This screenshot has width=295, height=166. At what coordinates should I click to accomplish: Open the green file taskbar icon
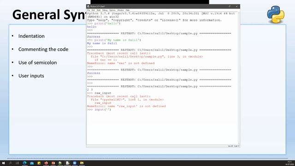pos(60,163)
